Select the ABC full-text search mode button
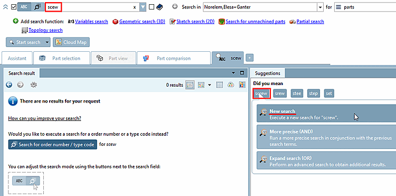 (24, 7)
